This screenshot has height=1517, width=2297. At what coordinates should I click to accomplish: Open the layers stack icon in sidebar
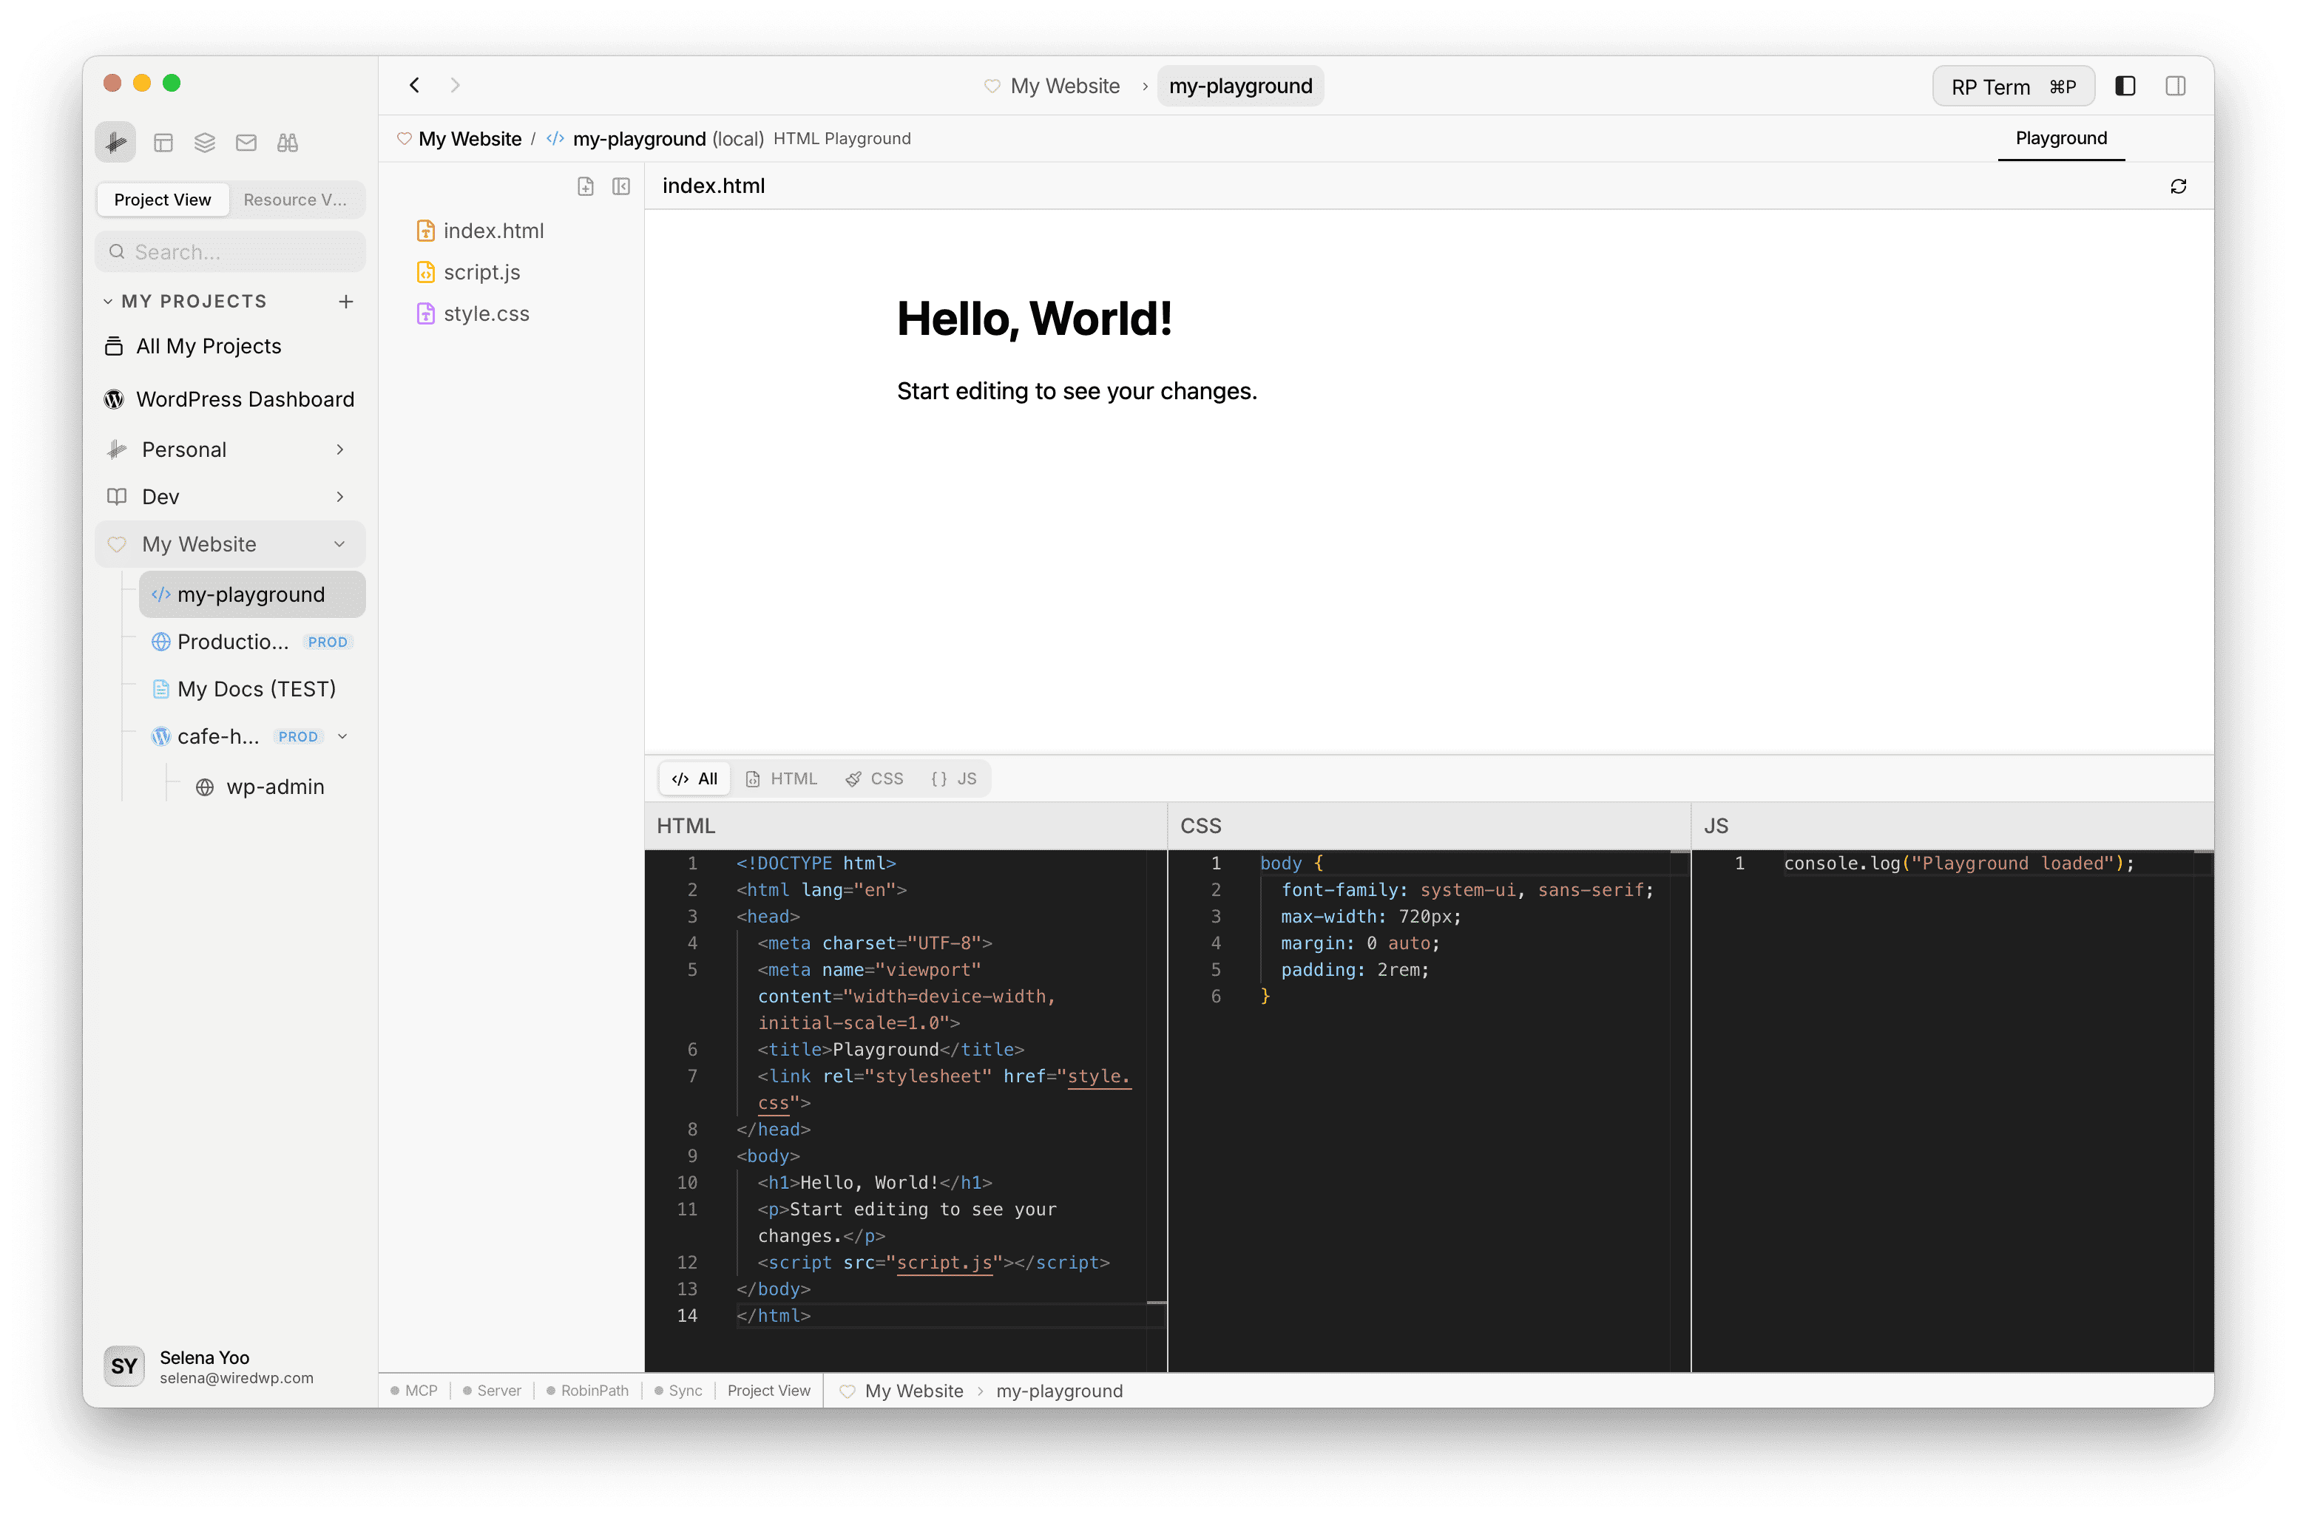(204, 143)
